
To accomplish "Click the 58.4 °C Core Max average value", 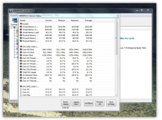I will [x=89, y=95].
